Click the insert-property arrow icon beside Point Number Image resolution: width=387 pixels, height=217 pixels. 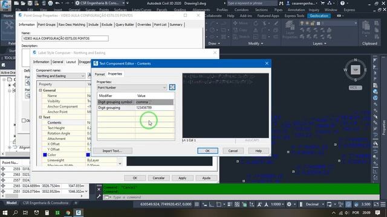[172, 87]
